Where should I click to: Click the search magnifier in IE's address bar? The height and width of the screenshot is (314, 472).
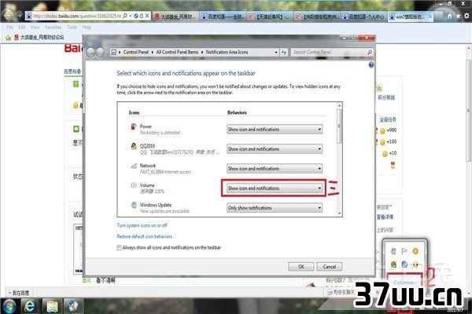point(125,16)
